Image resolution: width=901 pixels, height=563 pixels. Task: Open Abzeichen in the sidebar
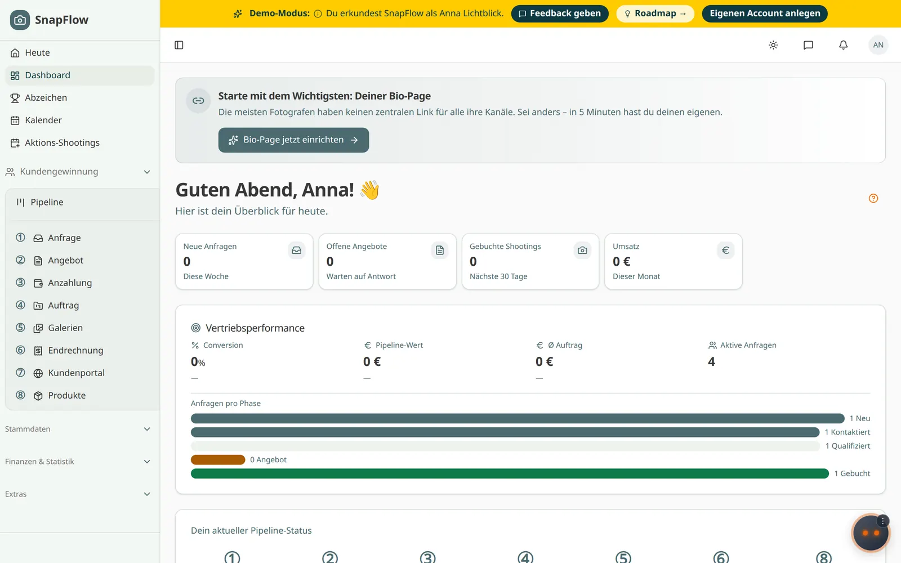(79, 97)
